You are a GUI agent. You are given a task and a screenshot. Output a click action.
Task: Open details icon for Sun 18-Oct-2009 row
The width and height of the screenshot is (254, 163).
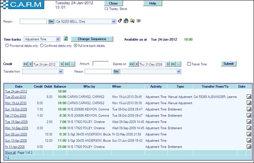tap(249, 110)
